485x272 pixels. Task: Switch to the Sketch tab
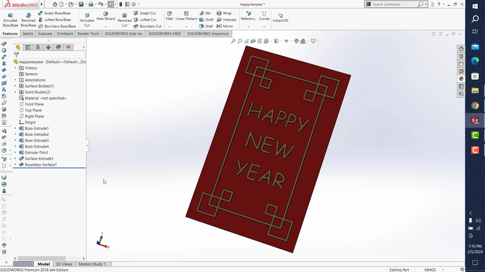pyautogui.click(x=28, y=34)
